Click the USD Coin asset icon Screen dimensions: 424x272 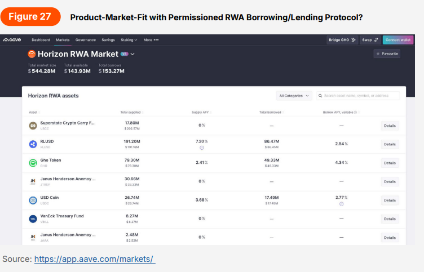[x=33, y=200]
